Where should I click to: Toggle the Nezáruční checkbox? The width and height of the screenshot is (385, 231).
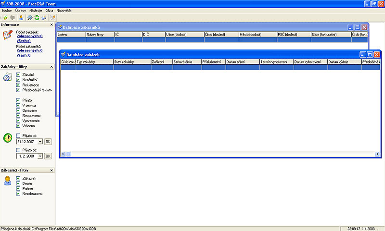pos(18,80)
